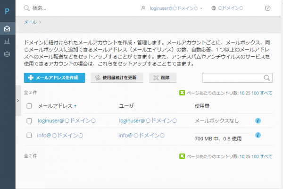Click the top 検索 search field

click(x=71, y=8)
